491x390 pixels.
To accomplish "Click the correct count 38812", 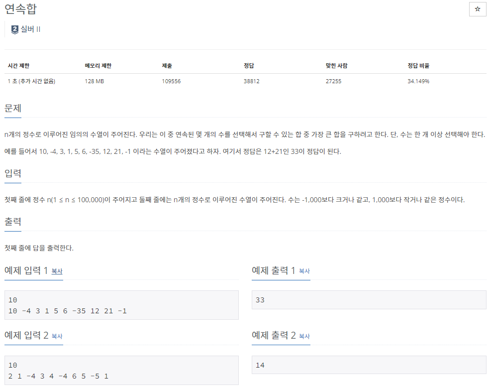I will pyautogui.click(x=251, y=81).
